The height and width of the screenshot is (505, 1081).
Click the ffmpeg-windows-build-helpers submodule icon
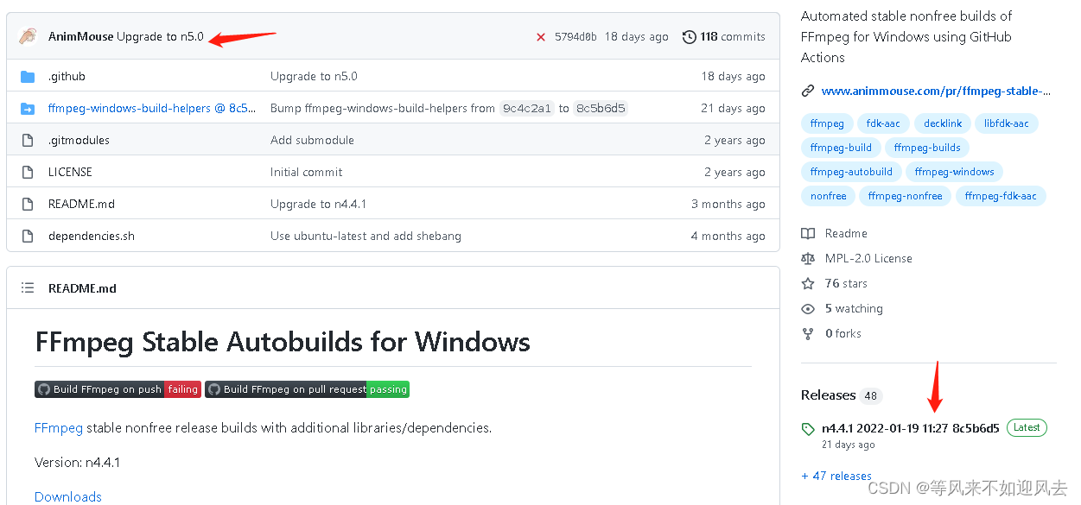(28, 109)
